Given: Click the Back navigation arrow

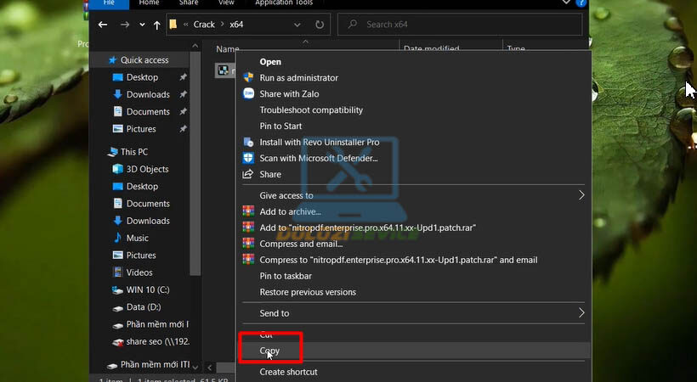Looking at the screenshot, I should click(x=103, y=25).
